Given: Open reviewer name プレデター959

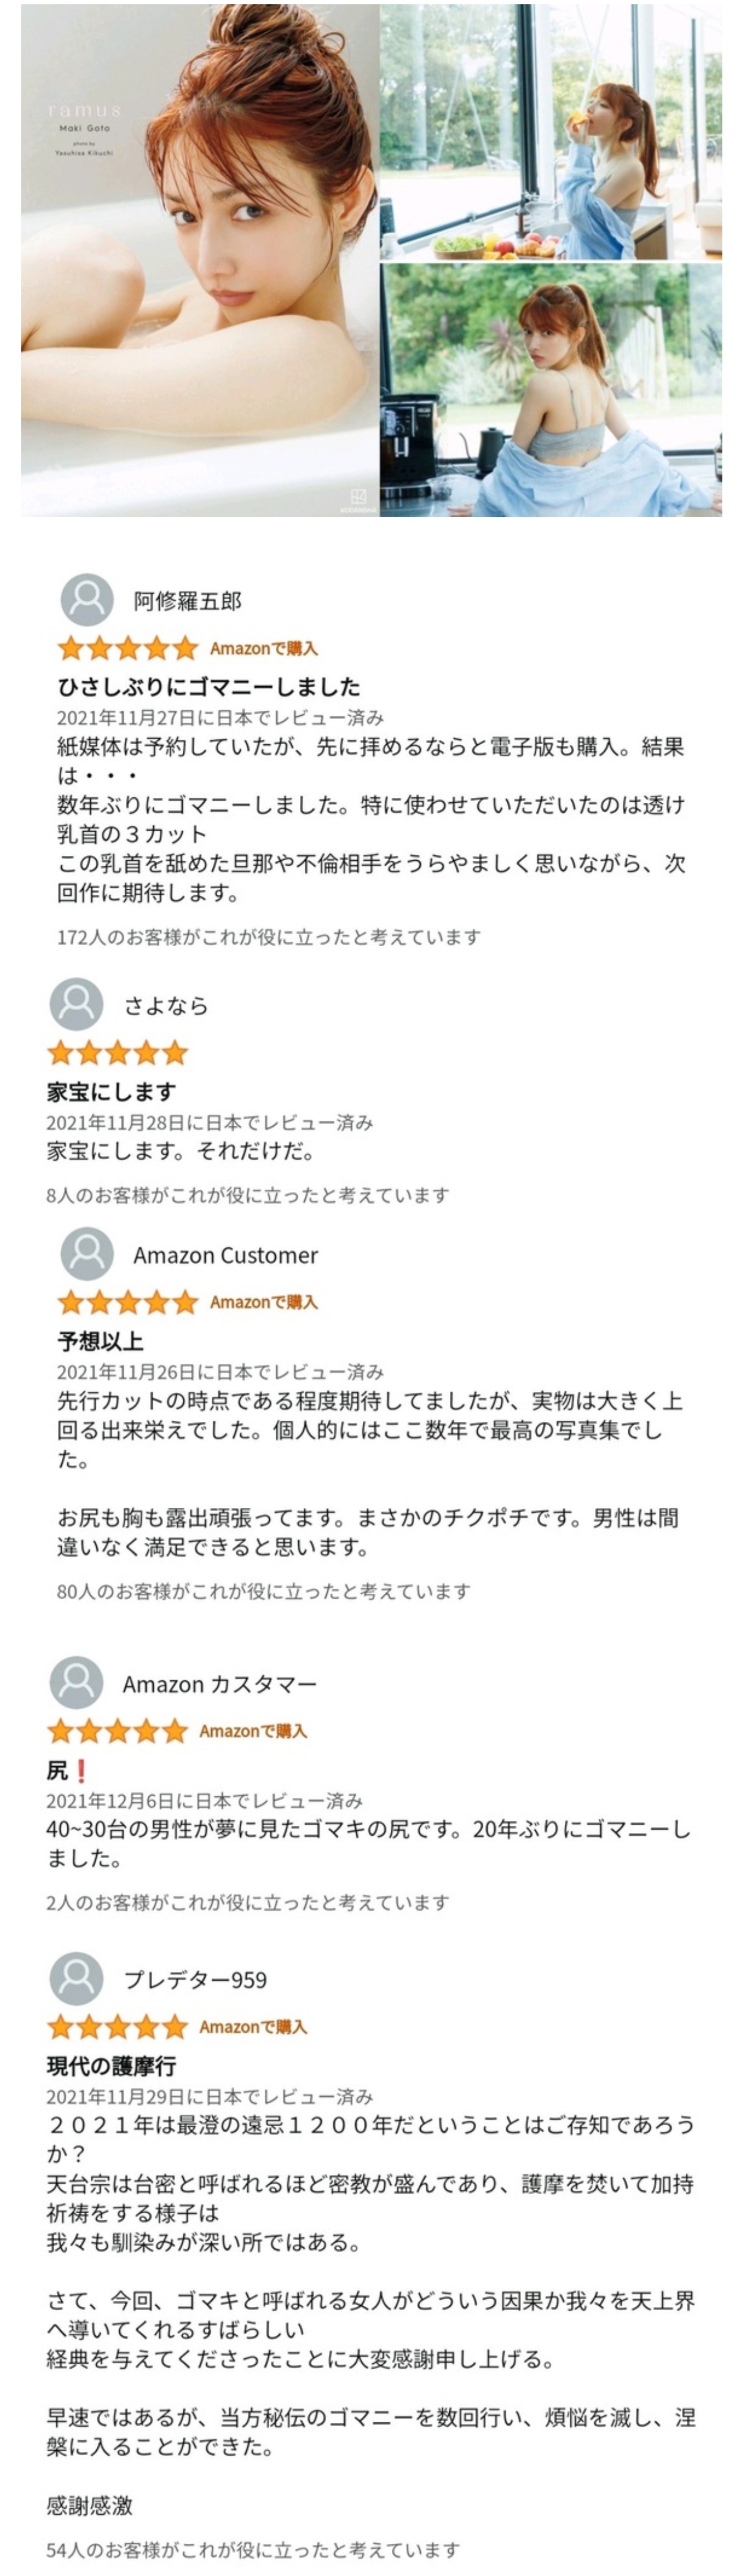Looking at the screenshot, I should pos(195,1980).
